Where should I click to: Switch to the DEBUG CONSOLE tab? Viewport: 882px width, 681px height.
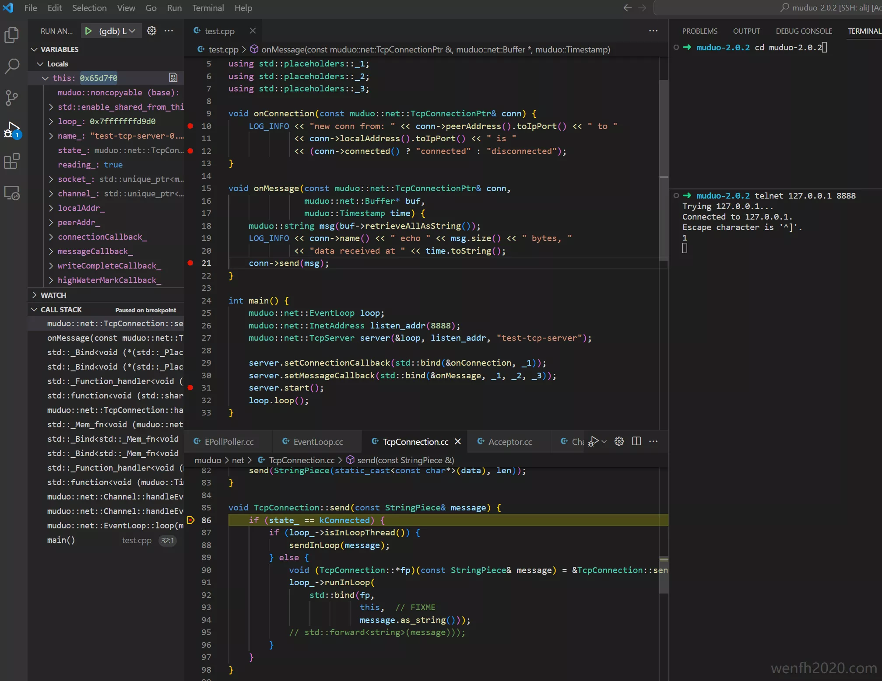[804, 31]
